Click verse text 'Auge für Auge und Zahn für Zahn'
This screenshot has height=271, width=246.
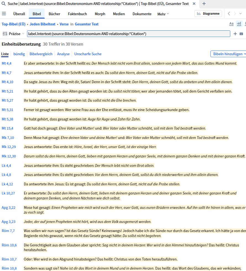point(114,119)
